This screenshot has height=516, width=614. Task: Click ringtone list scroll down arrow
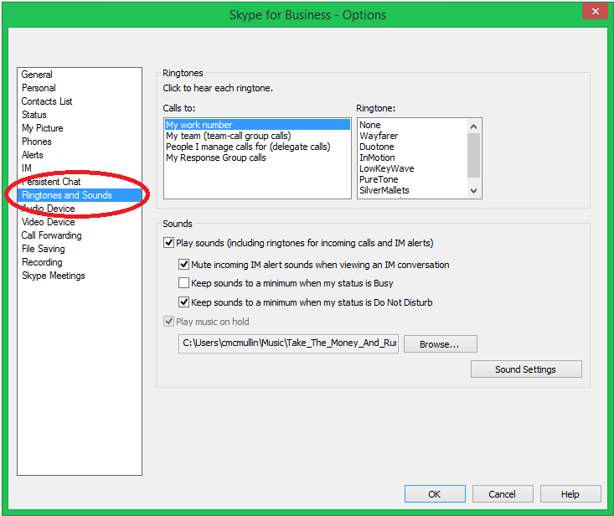[x=473, y=191]
